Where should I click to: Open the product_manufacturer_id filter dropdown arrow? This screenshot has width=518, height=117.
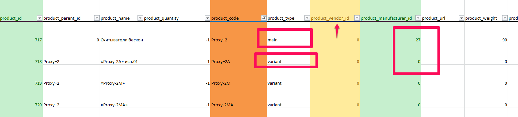tap(418, 18)
